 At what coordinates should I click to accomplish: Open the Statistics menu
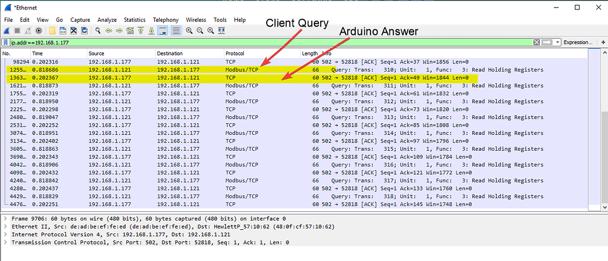click(x=135, y=20)
